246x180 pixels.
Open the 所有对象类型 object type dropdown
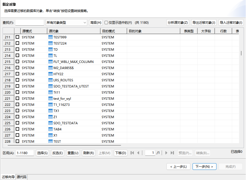coord(67,22)
